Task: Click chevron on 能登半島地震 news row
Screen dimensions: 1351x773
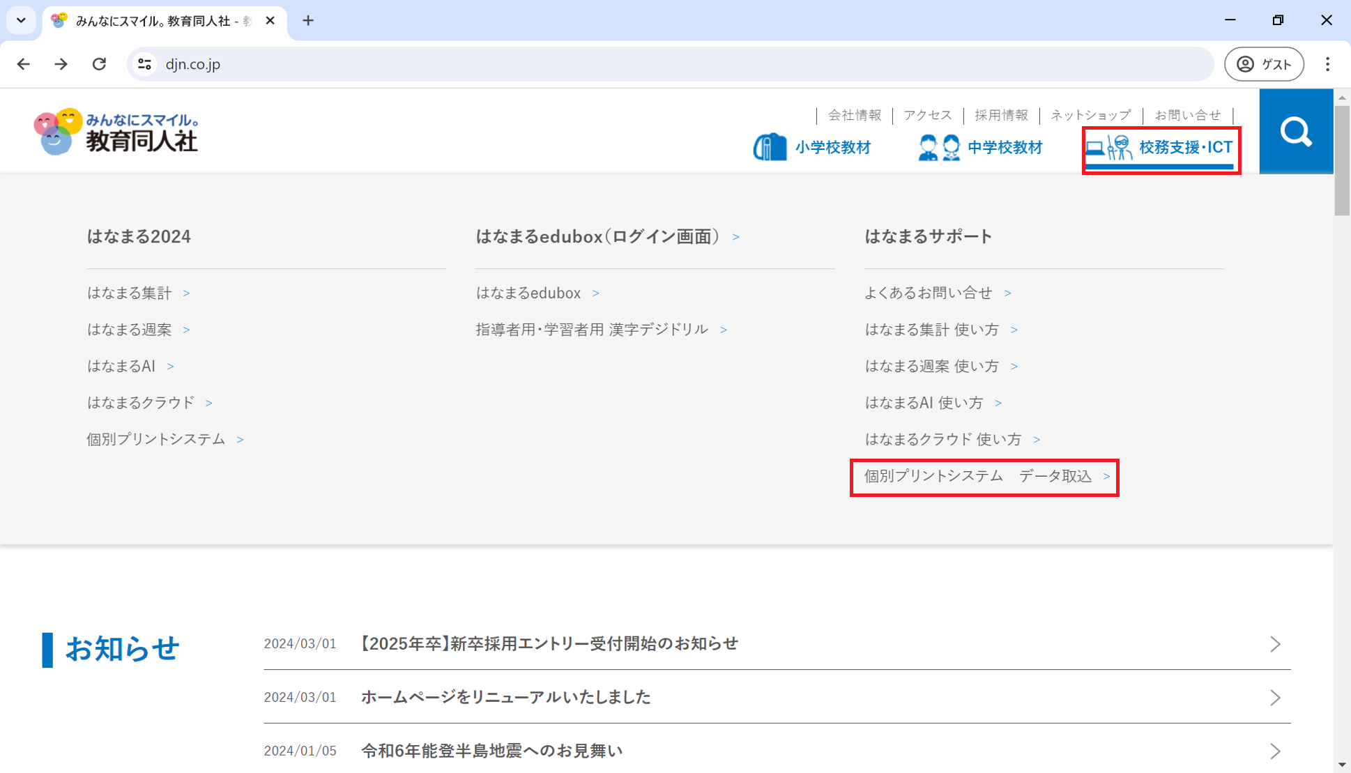Action: (x=1275, y=751)
